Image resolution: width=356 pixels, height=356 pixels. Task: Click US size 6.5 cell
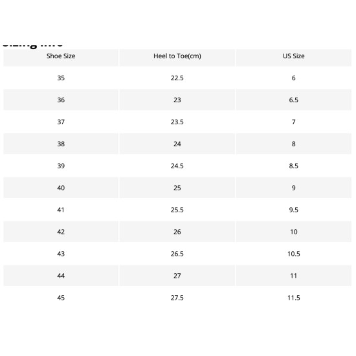(x=294, y=100)
